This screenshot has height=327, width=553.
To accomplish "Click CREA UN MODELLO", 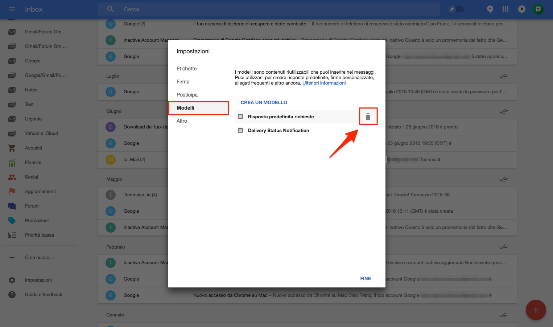I will click(264, 102).
